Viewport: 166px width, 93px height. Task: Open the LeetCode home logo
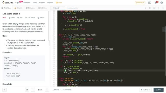coord(8,3)
